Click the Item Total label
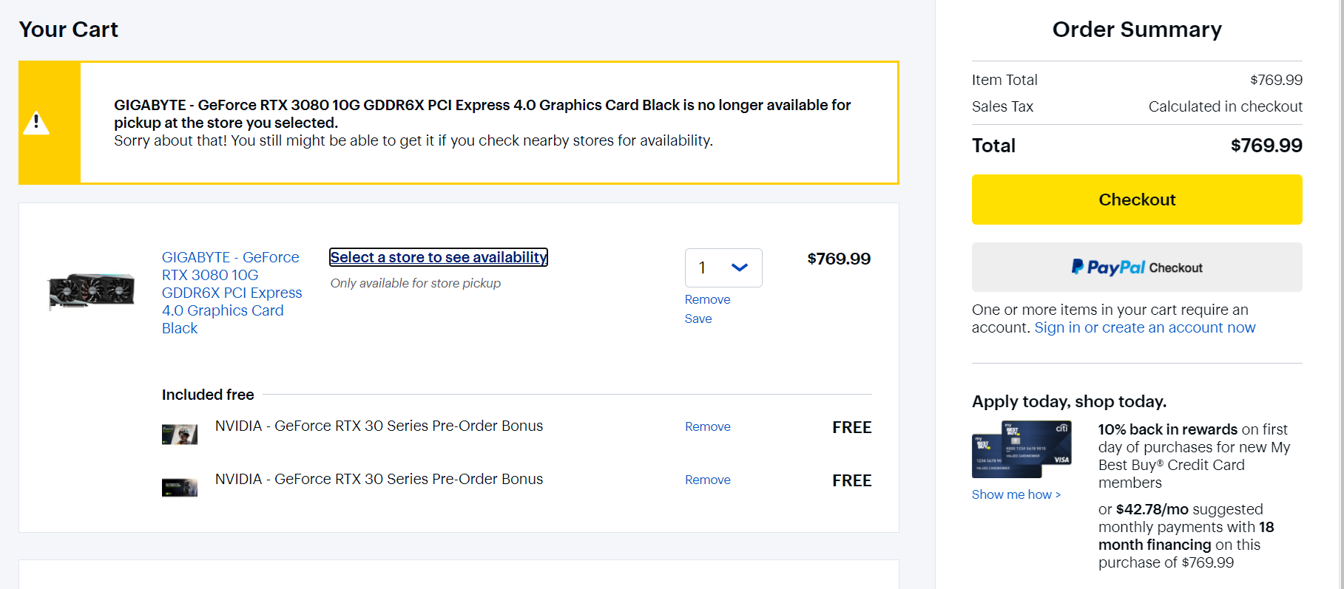This screenshot has height=589, width=1344. [x=1004, y=80]
